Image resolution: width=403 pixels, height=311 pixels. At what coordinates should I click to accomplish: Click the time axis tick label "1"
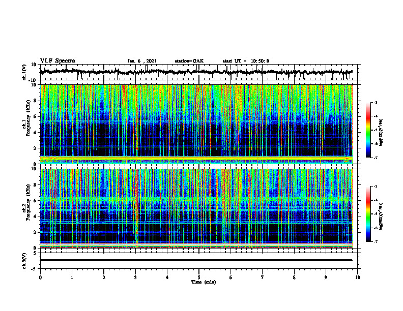point(72,277)
